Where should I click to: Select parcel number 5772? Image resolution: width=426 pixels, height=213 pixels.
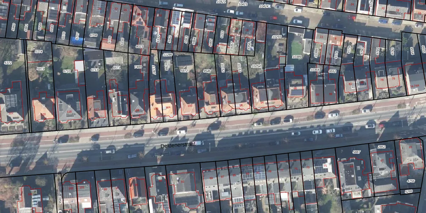click(8, 63)
